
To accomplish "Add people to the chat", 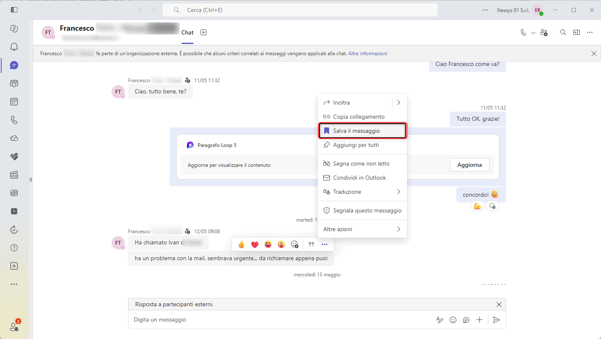I will 544,32.
